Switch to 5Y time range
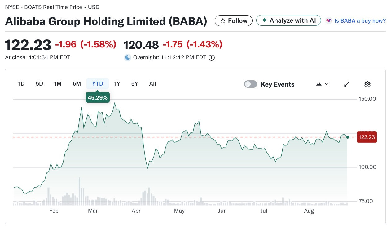 tap(134, 84)
